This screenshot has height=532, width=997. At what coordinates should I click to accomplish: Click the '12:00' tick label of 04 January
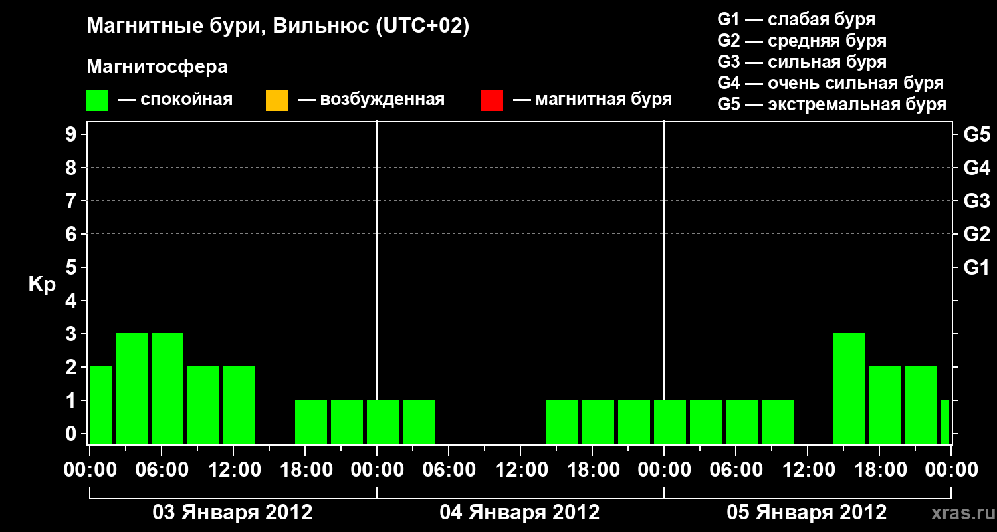point(521,469)
